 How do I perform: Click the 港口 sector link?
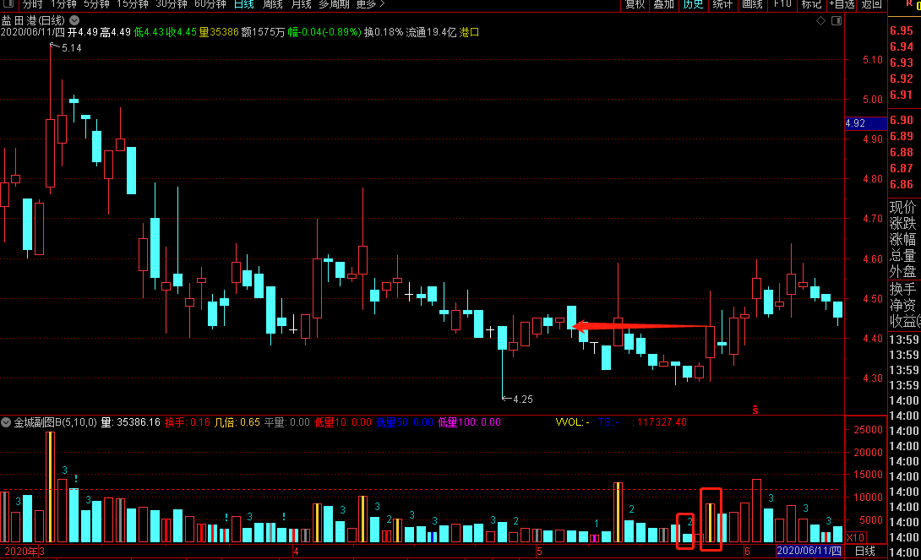469,32
